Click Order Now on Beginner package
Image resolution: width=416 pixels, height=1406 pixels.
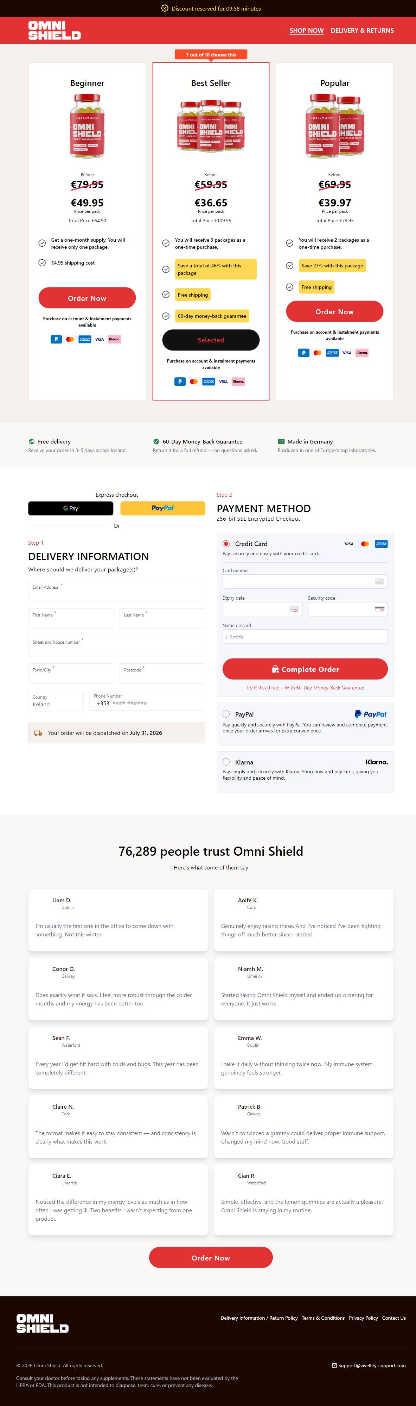87,298
